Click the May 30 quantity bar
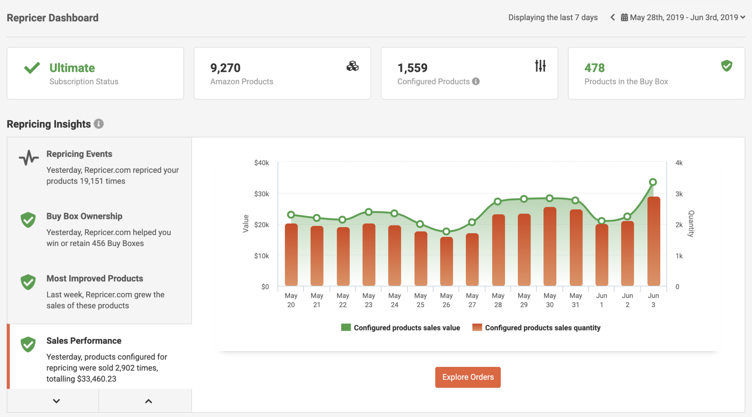Viewport: 752px width, 417px height. click(x=550, y=246)
